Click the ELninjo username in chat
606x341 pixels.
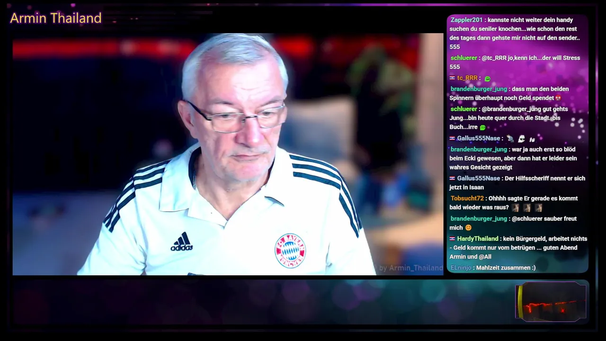461,268
